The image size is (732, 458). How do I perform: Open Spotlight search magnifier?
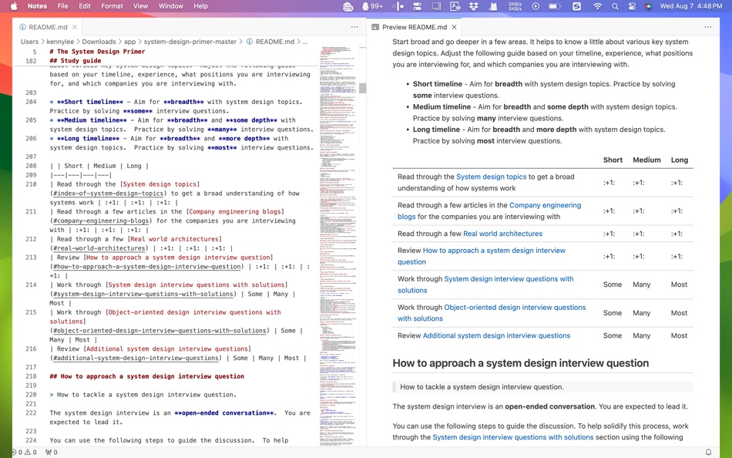pyautogui.click(x=616, y=6)
